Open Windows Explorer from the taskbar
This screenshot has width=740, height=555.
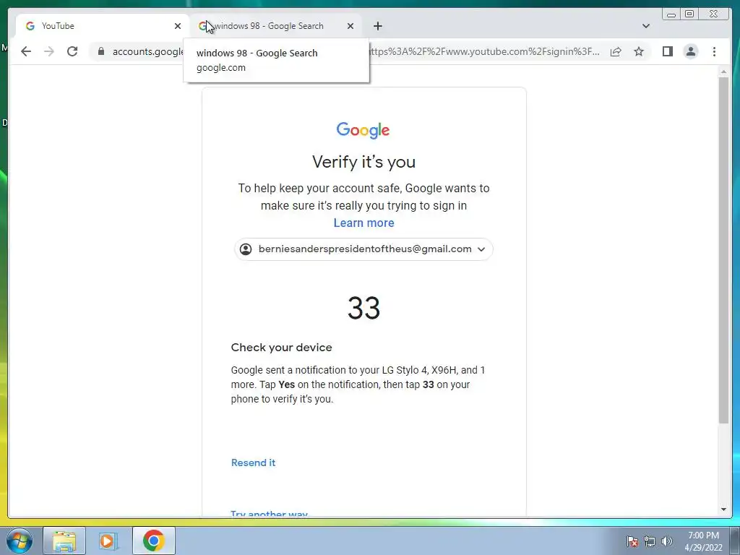coord(64,541)
